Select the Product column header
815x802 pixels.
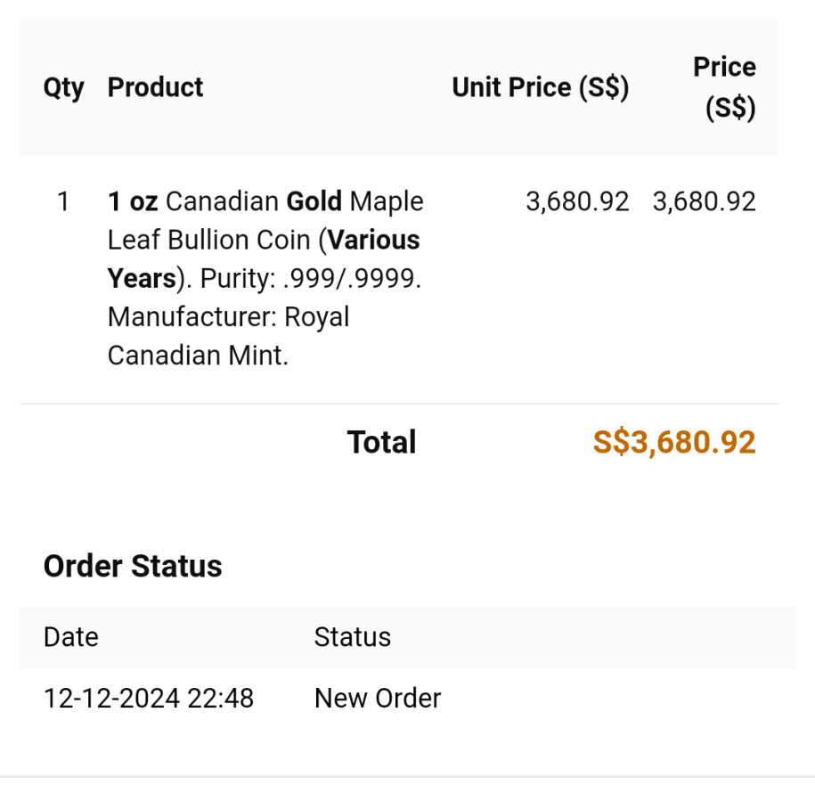click(x=155, y=87)
